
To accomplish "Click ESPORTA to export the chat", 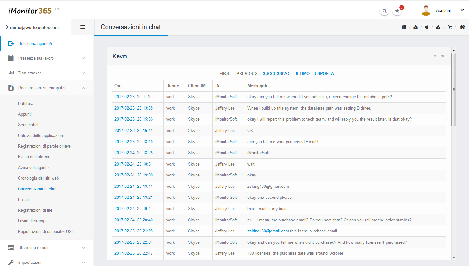I will pos(324,74).
